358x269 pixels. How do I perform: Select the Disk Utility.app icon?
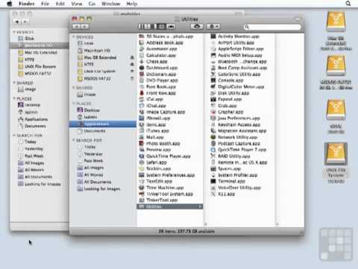pos(213,93)
